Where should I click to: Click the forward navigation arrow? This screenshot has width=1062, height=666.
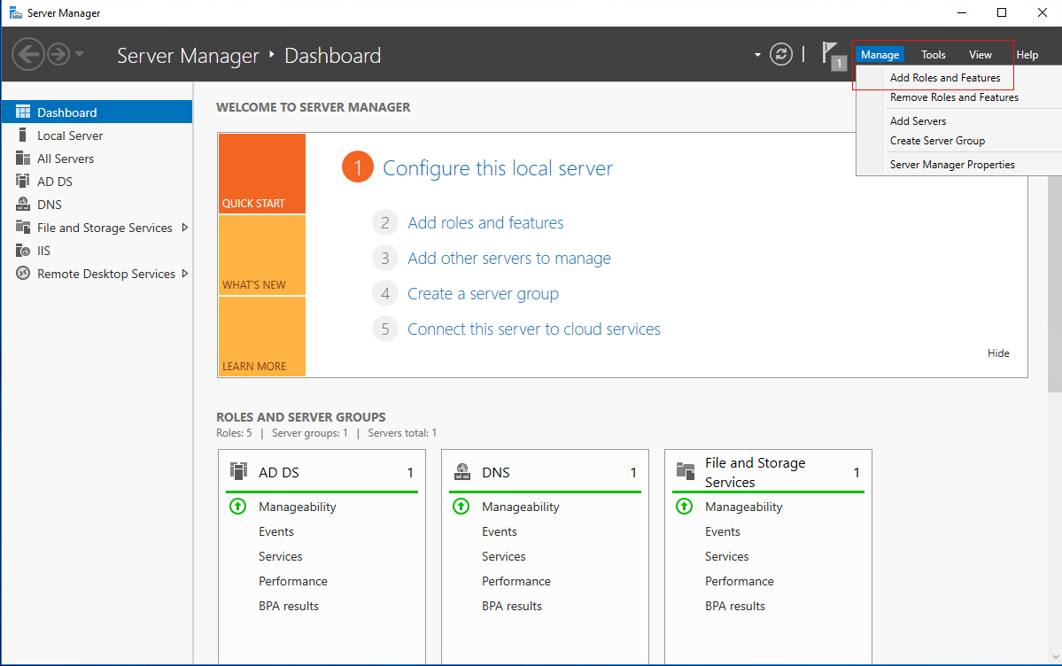pos(58,54)
